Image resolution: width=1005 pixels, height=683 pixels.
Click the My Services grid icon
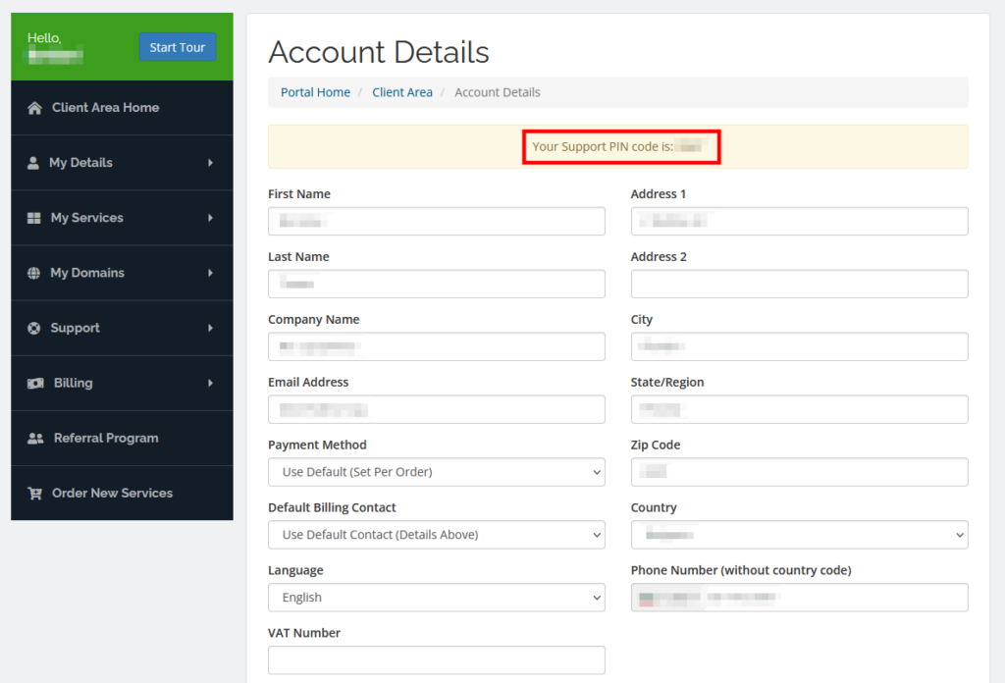coord(34,218)
